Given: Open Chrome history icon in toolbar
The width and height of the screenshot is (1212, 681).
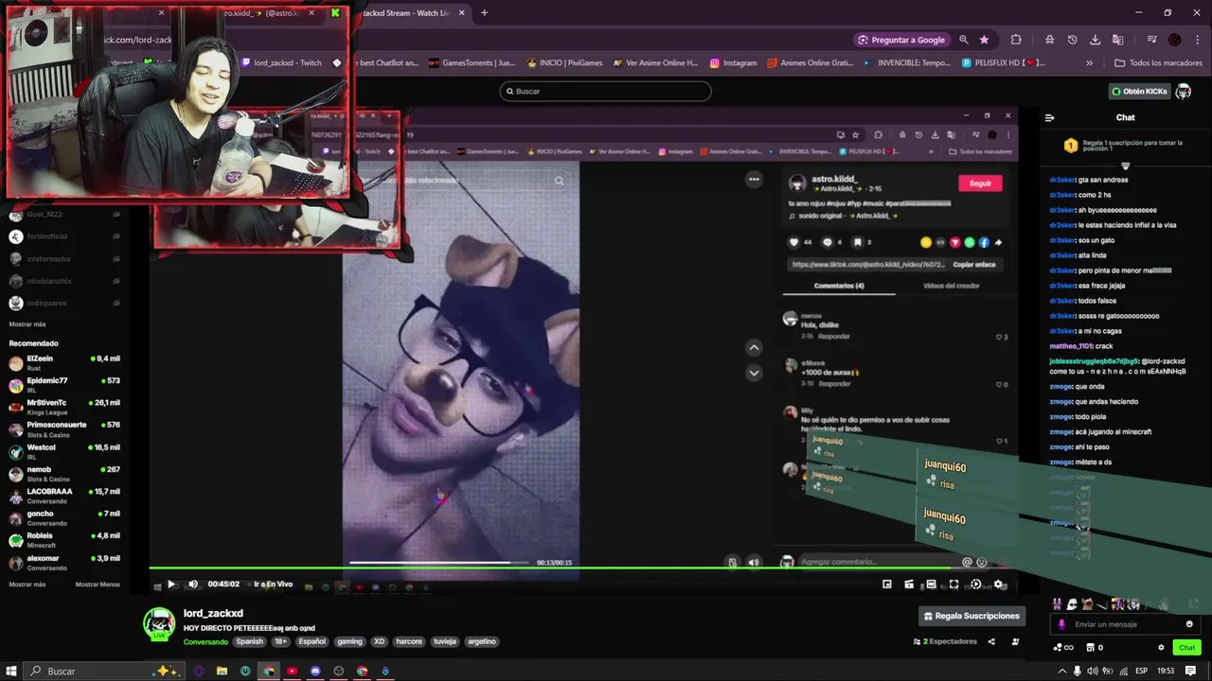Looking at the screenshot, I should [1072, 40].
